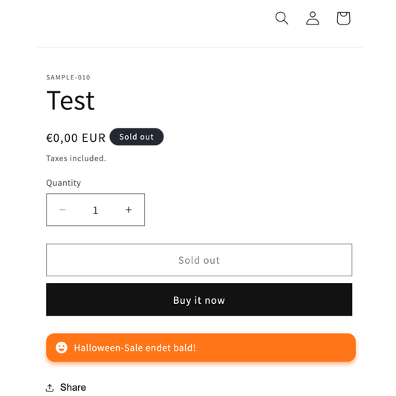Screen dimensions: 396x396
Task: Click the smiley face icon in banner
Action: (62, 348)
